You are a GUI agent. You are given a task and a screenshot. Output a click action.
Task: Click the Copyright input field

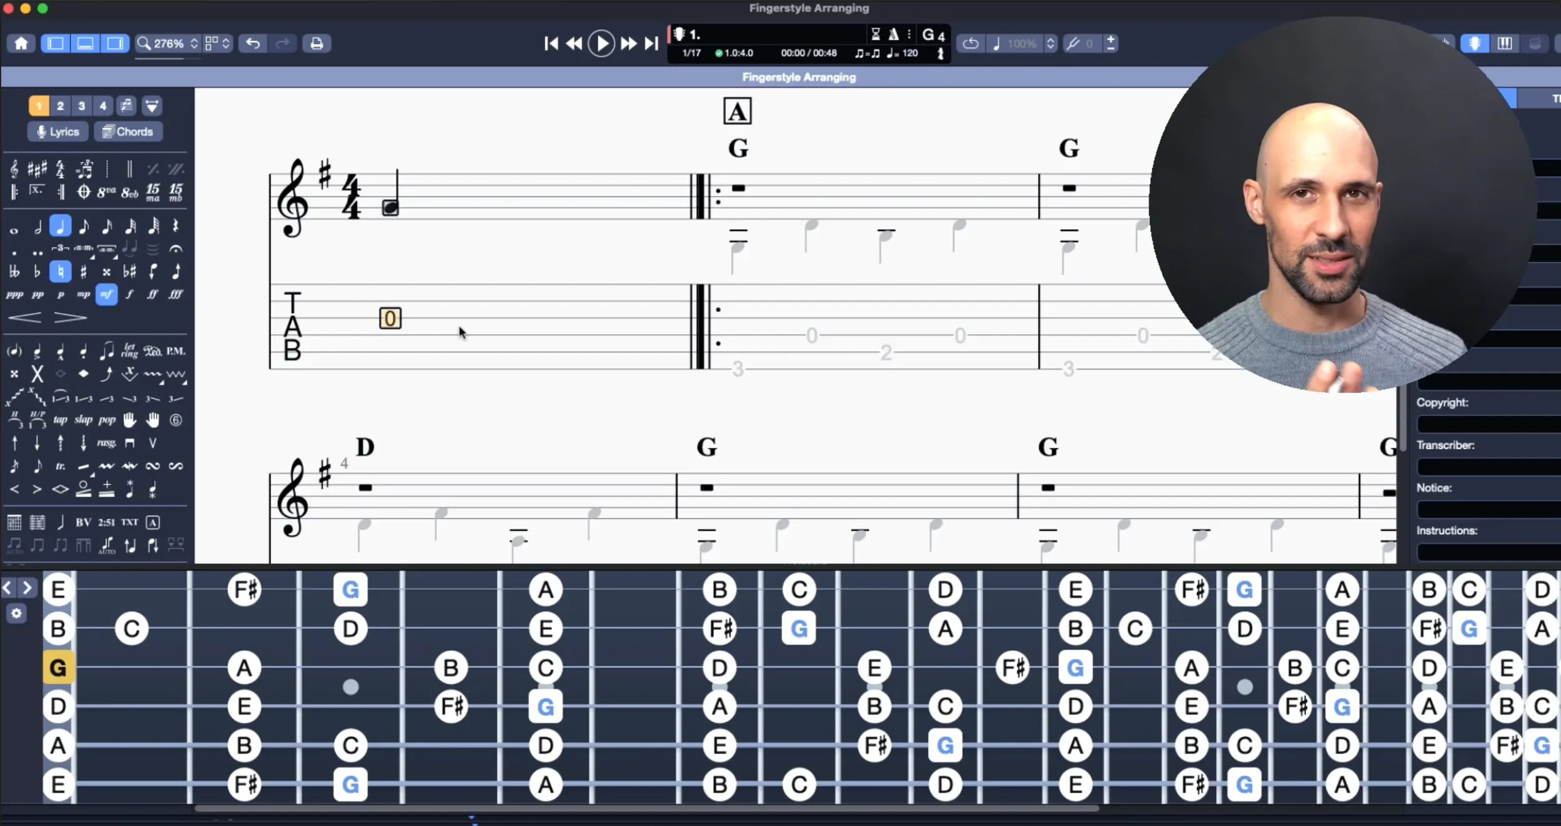pos(1489,424)
